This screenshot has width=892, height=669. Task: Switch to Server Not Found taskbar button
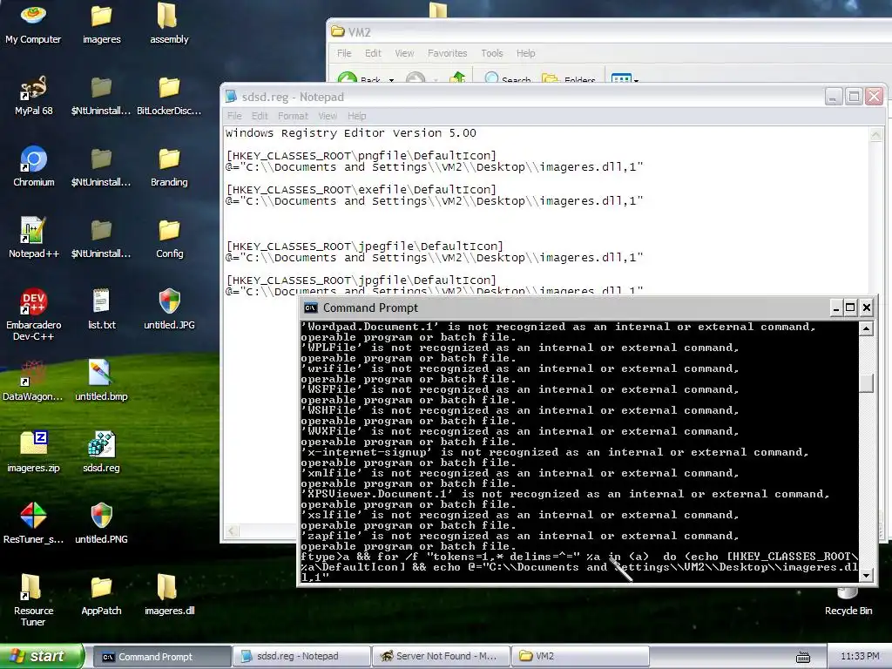click(x=440, y=657)
